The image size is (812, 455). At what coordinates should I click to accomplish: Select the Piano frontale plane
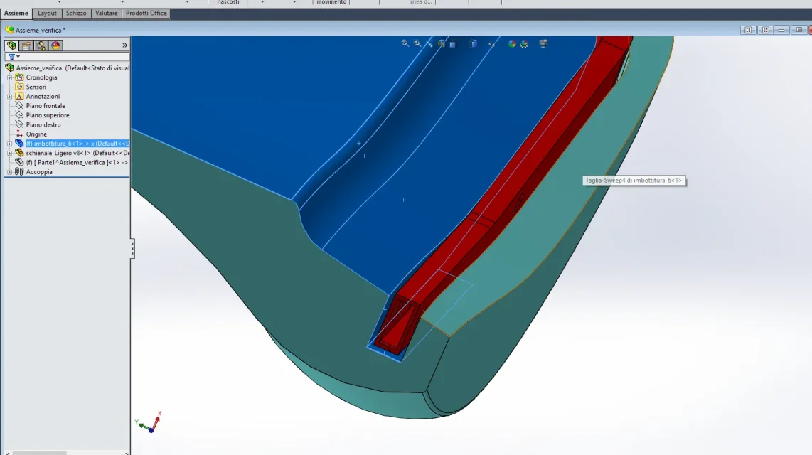pos(46,106)
